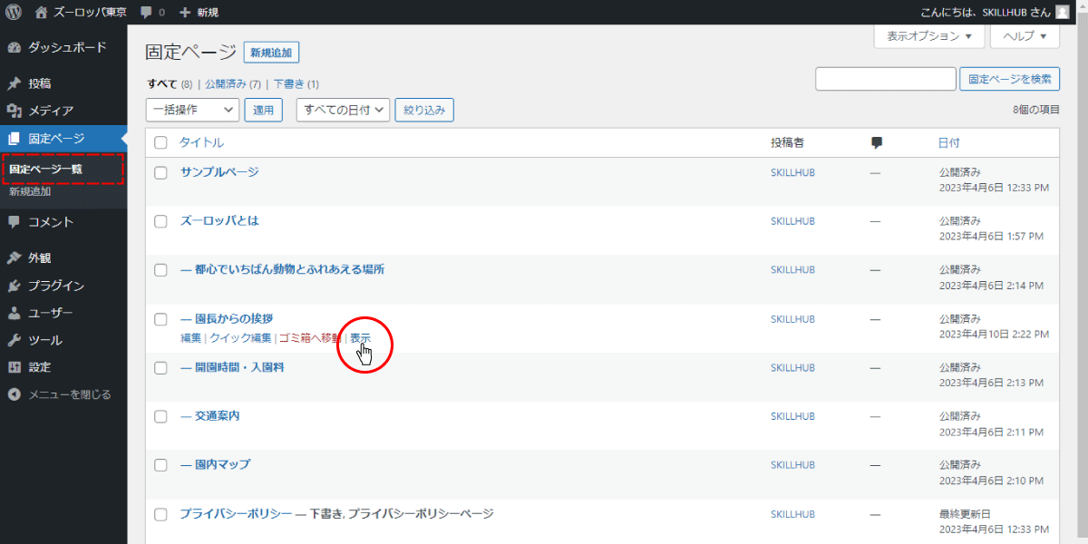Click into the page search field
The height and width of the screenshot is (544, 1088).
[886, 79]
